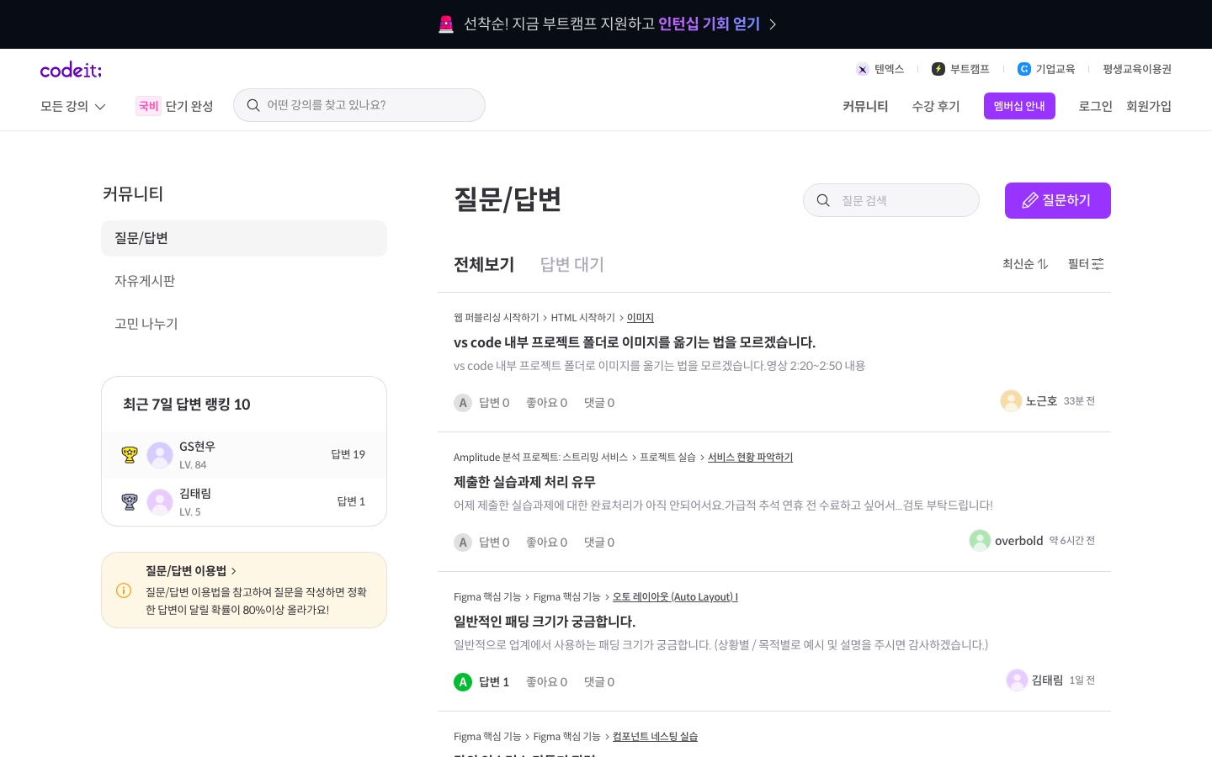Expand 질문/답변 이용법 chevron link

(x=191, y=571)
